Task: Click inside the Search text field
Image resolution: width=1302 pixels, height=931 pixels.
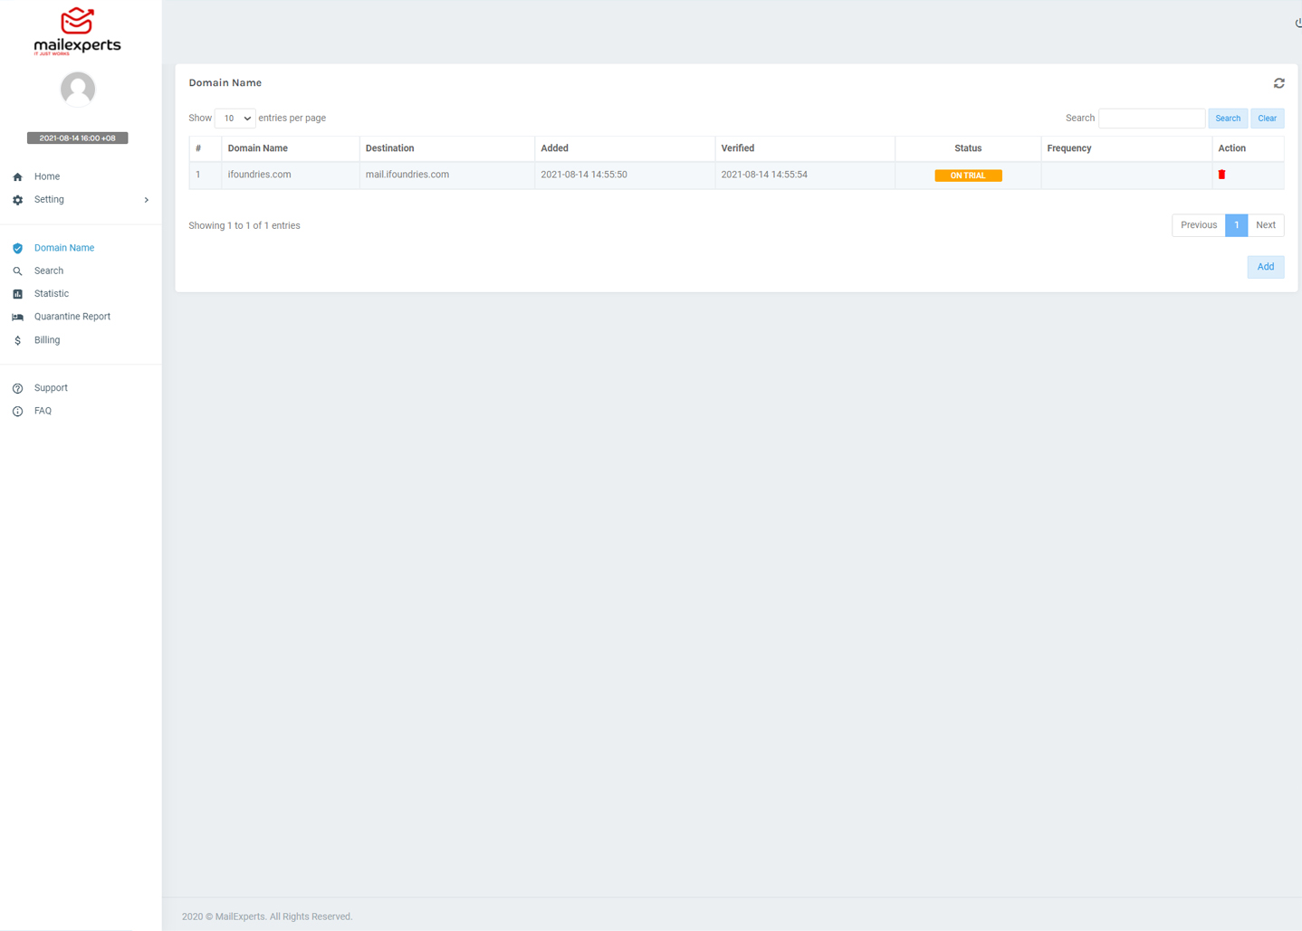Action: tap(1151, 118)
